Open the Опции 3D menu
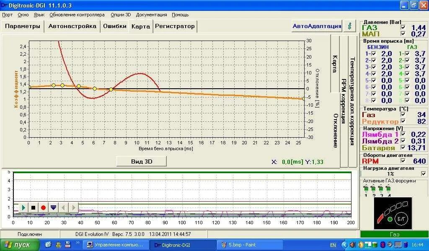This screenshot has width=429, height=251. 121,15
